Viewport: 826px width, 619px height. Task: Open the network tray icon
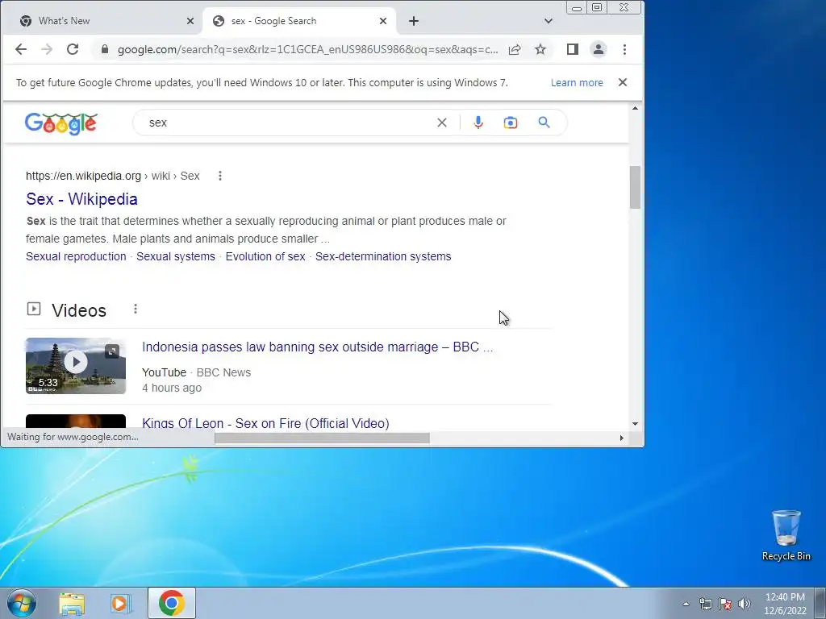coord(705,604)
